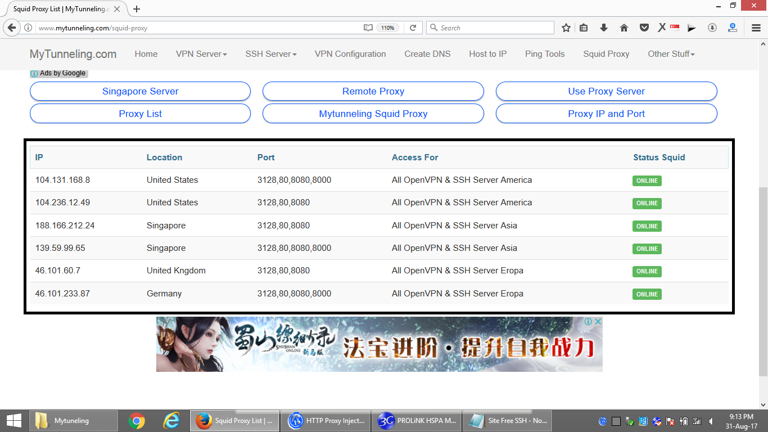Click ONLINE badge in the Germany row
Image resolution: width=768 pixels, height=432 pixels.
pos(647,294)
